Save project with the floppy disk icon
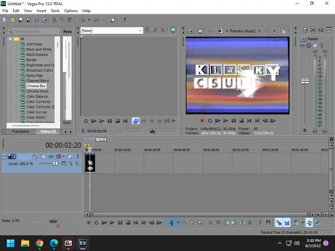Image resolution: width=335 pixels, height=251 pixels. tap(21, 20)
